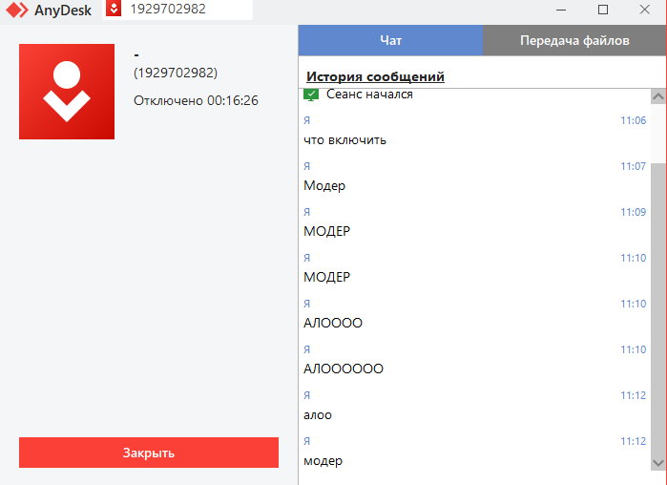Click the 11:07 timestamp
The image size is (667, 485).
[x=633, y=166]
